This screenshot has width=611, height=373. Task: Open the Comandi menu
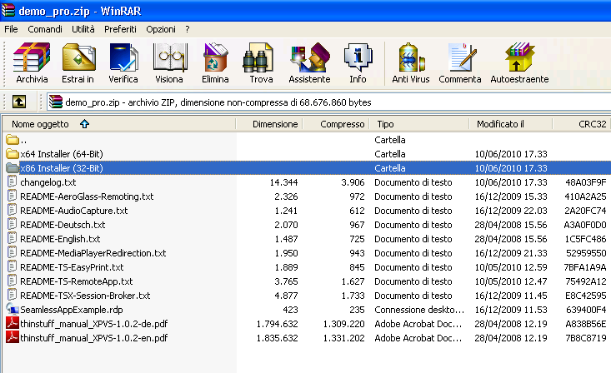[45, 29]
